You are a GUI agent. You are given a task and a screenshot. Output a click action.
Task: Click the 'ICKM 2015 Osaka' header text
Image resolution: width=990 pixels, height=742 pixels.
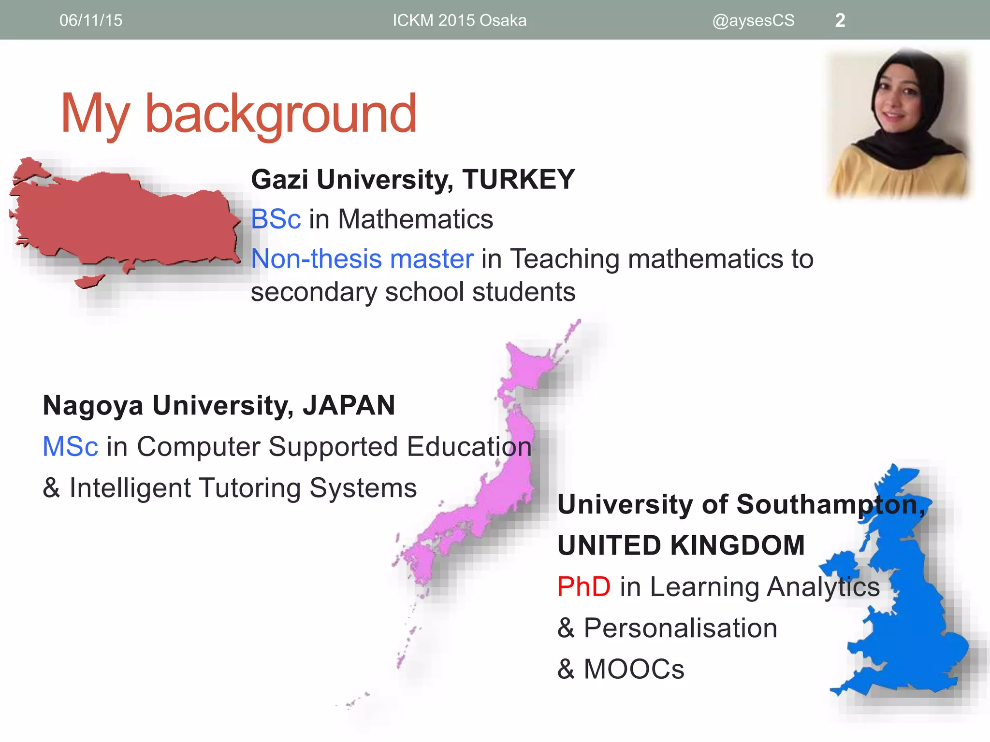pos(459,20)
